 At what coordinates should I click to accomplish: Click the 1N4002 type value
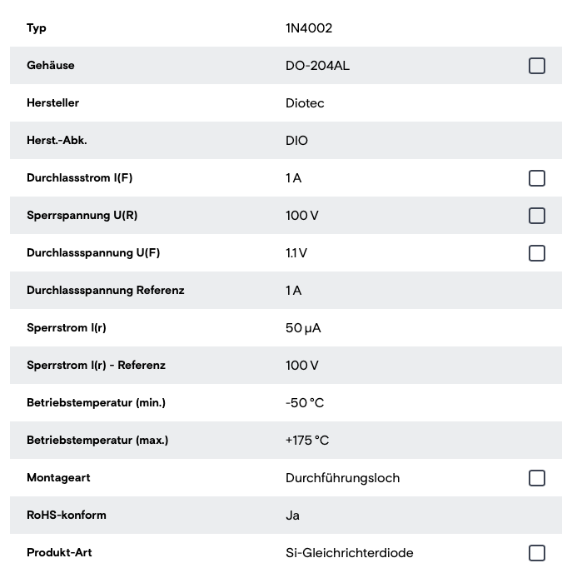click(309, 27)
